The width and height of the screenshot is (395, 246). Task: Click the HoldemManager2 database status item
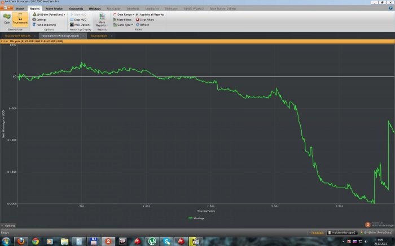(x=341, y=232)
